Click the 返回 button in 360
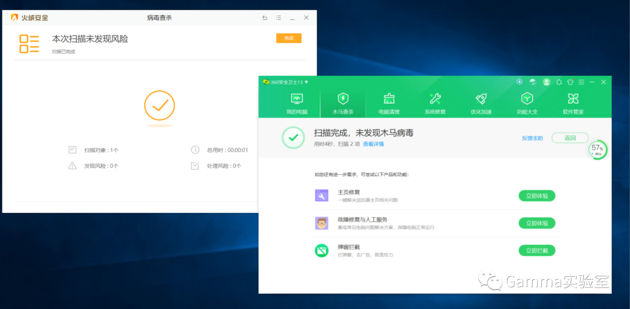This screenshot has height=309, width=630. 570,138
